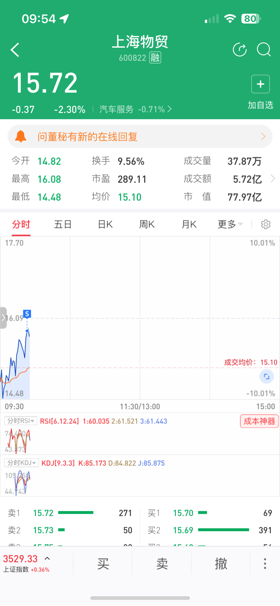This screenshot has width=280, height=606.
Task: Expand chart to fullscreen icon
Action: 267,376
